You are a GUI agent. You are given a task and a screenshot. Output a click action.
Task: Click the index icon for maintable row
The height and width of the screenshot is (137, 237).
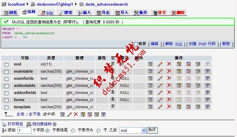[198, 71]
